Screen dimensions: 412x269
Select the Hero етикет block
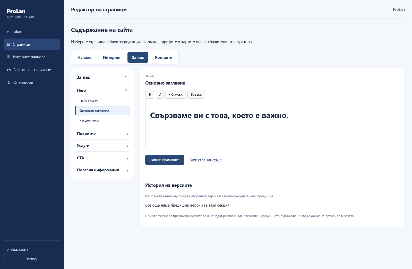pyautogui.click(x=102, y=101)
